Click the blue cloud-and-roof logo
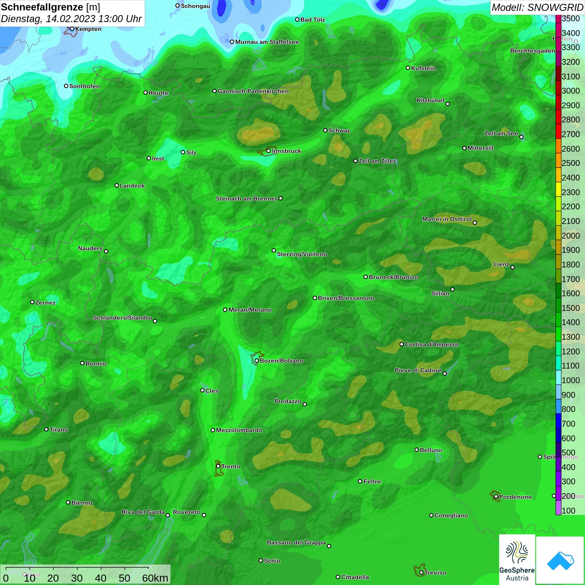This screenshot has width=585, height=585. coord(560,560)
